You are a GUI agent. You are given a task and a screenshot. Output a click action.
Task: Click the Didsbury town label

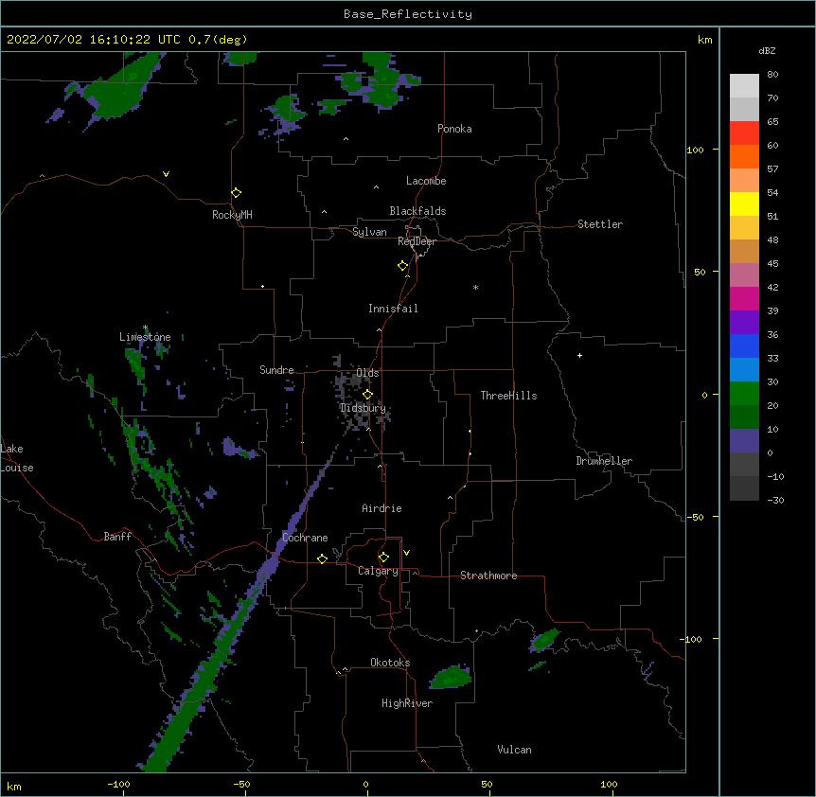click(x=363, y=408)
